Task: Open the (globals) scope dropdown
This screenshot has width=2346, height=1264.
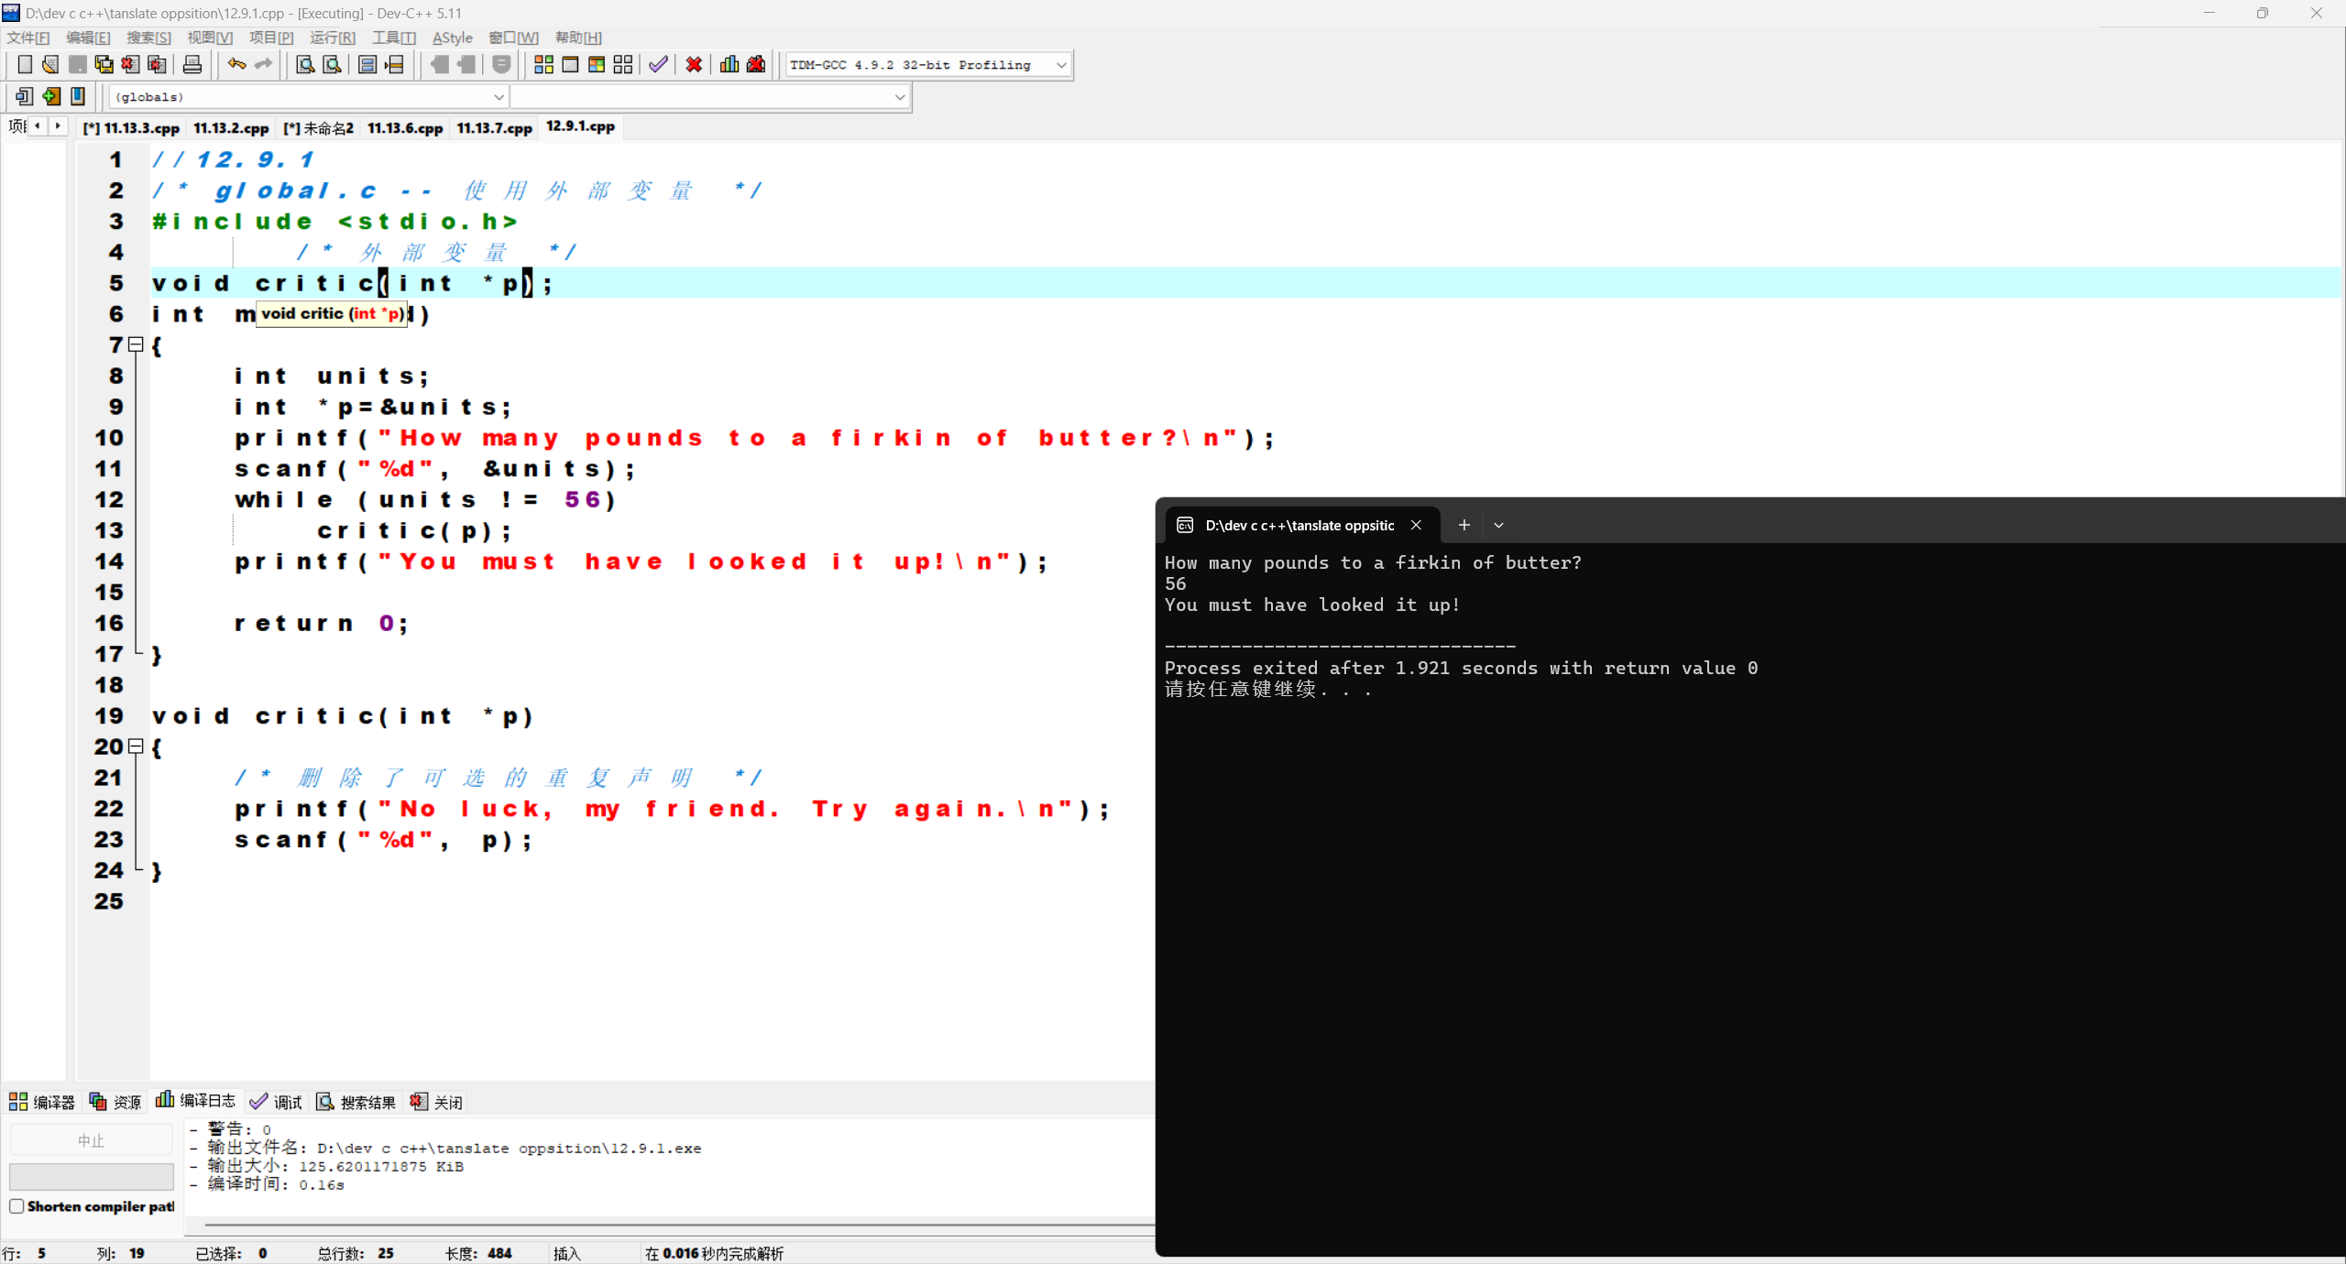Action: (499, 97)
